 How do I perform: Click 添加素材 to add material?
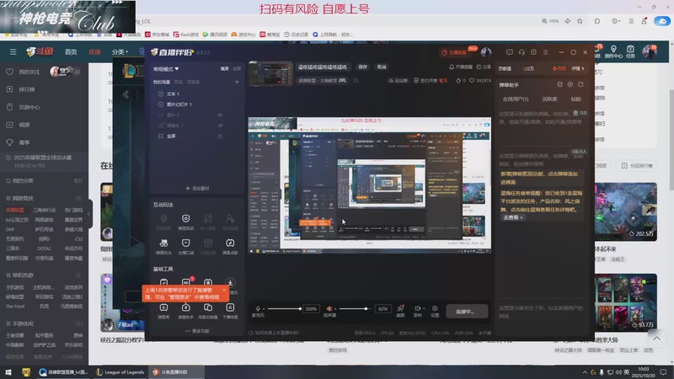coord(197,188)
